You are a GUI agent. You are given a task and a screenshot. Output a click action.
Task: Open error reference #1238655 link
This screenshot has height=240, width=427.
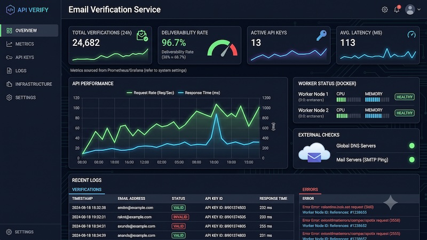pyautogui.click(x=335, y=212)
